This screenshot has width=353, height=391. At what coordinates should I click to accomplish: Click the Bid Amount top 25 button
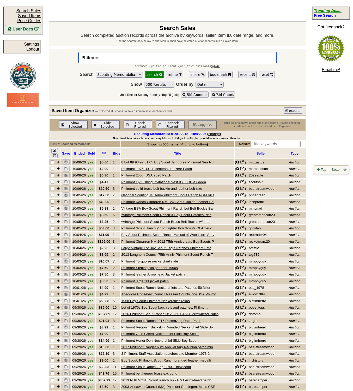click(x=195, y=95)
